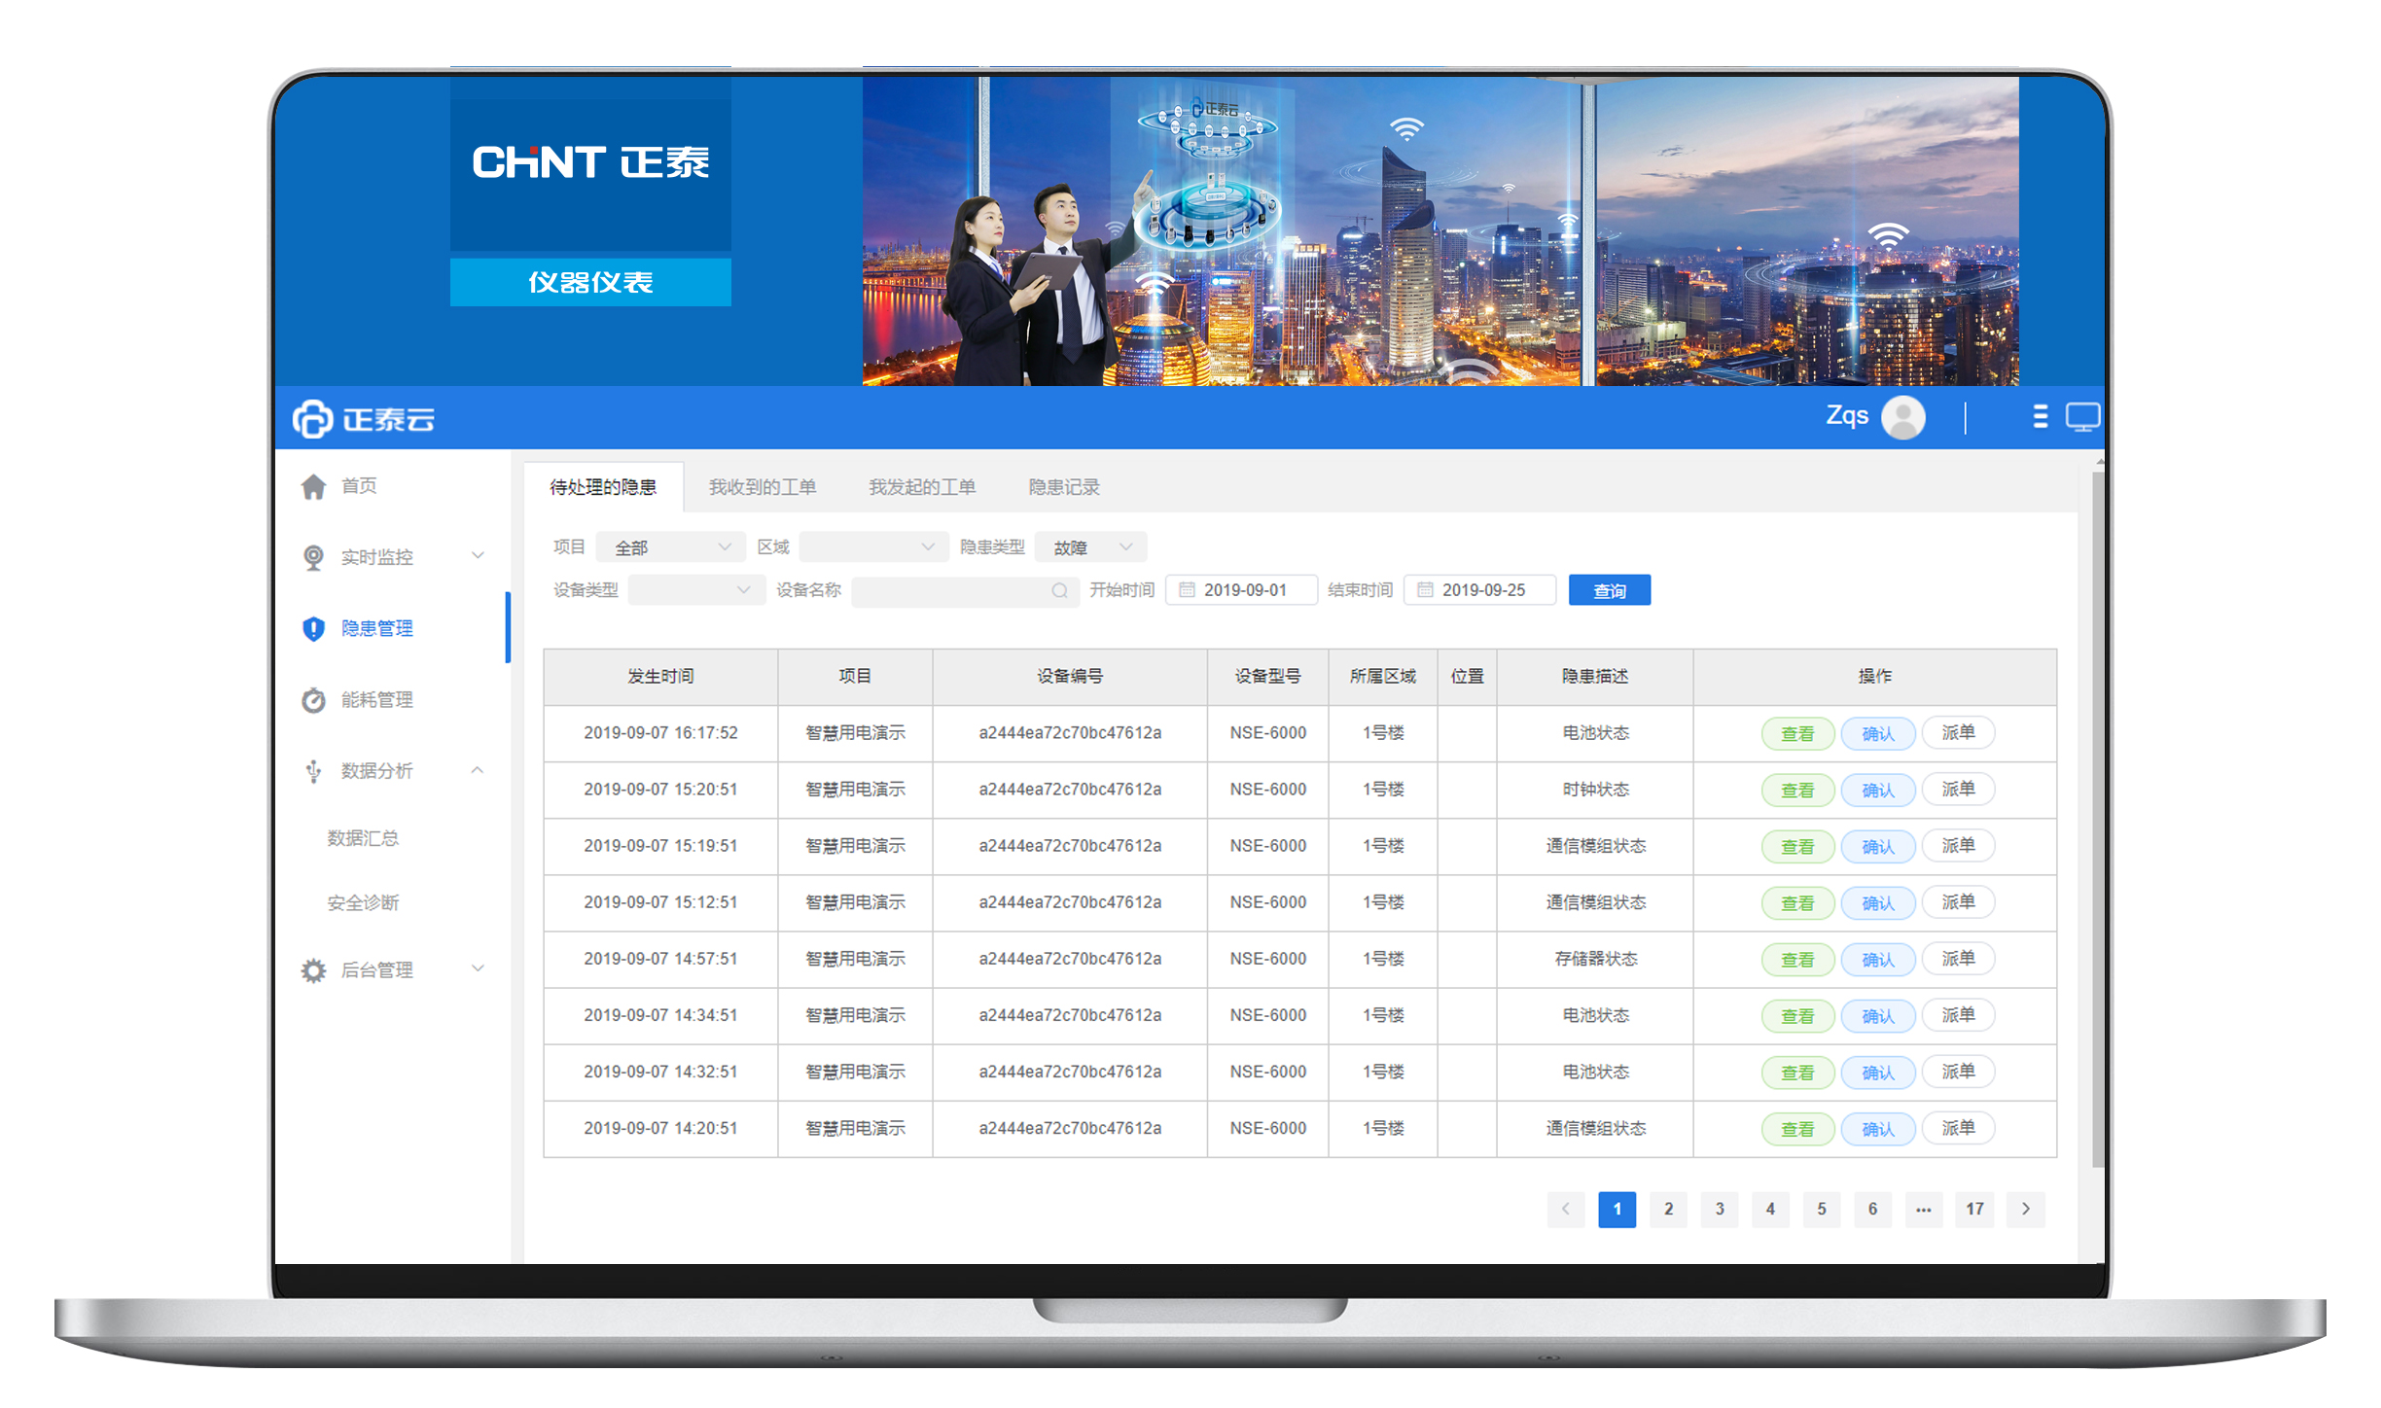Viewport: 2381px width, 1408px height.
Task: Click 确认 for the 14:34:51 row
Action: [x=1878, y=1015]
